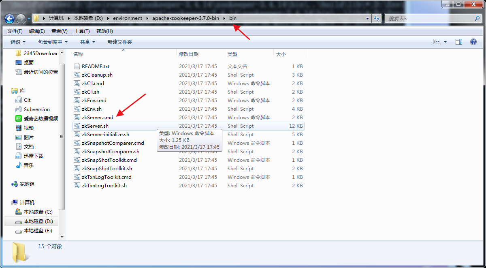The height and width of the screenshot is (268, 486).
Task: Select the zkCli.sh file icon
Action: click(x=77, y=92)
